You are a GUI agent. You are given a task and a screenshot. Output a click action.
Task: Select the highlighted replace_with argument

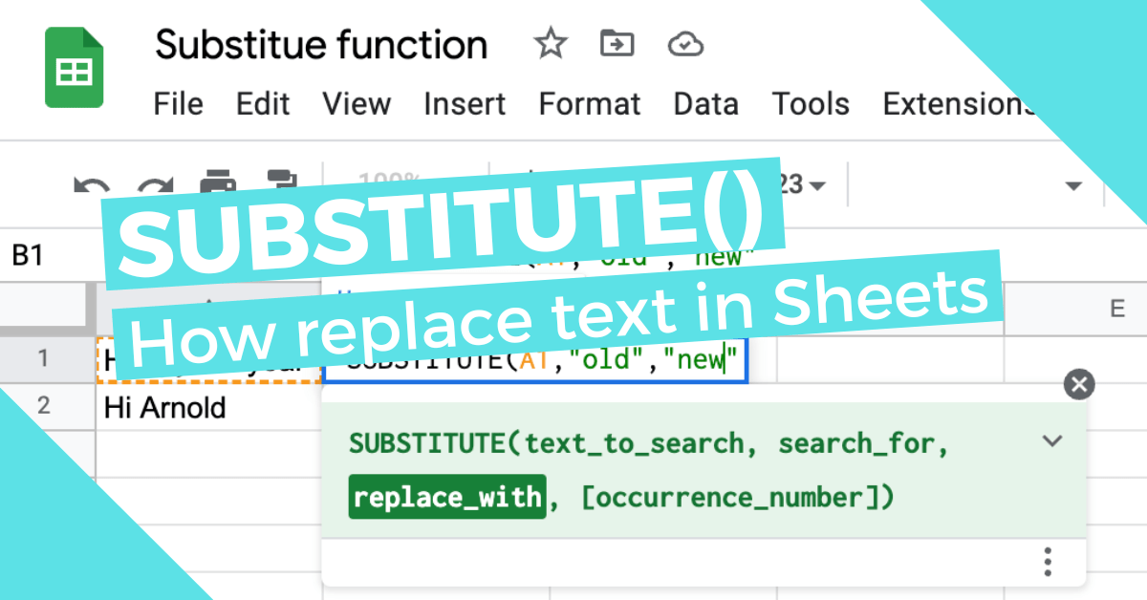point(446,497)
